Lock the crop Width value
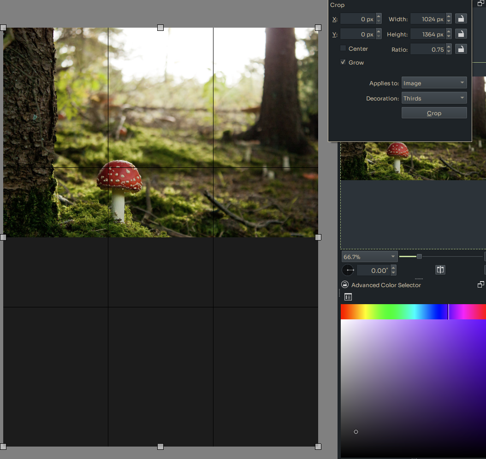 click(461, 19)
